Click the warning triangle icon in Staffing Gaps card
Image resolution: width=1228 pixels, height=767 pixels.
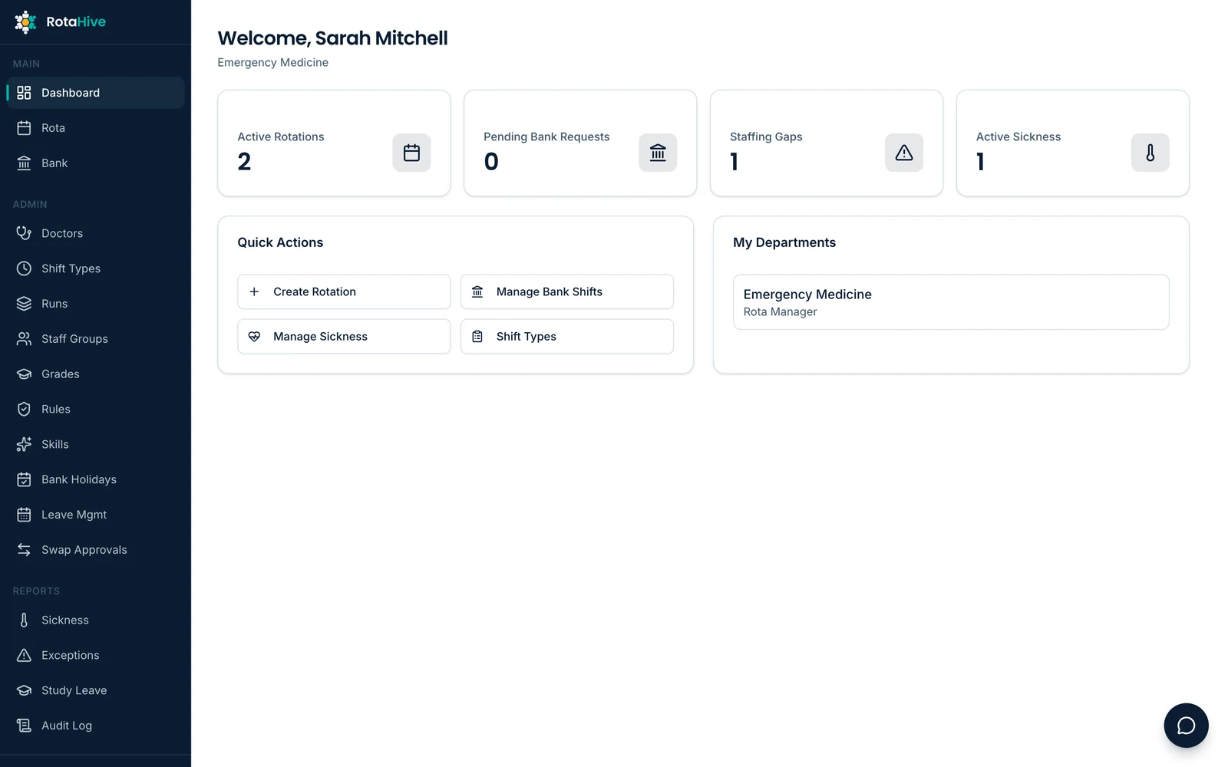[904, 153]
